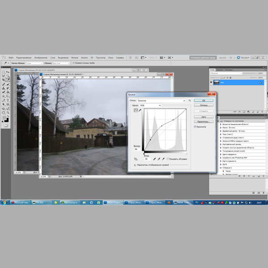268x268 pixels.
Task: Select the Eraser tool
Action: pos(4,92)
